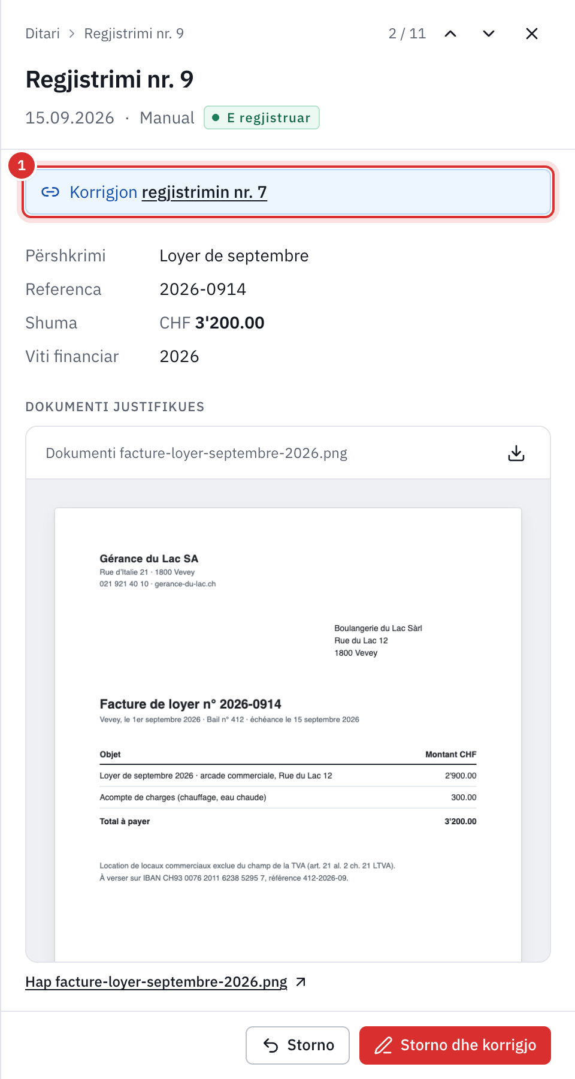Open regjistrimin nr. 7 link

pos(204,192)
